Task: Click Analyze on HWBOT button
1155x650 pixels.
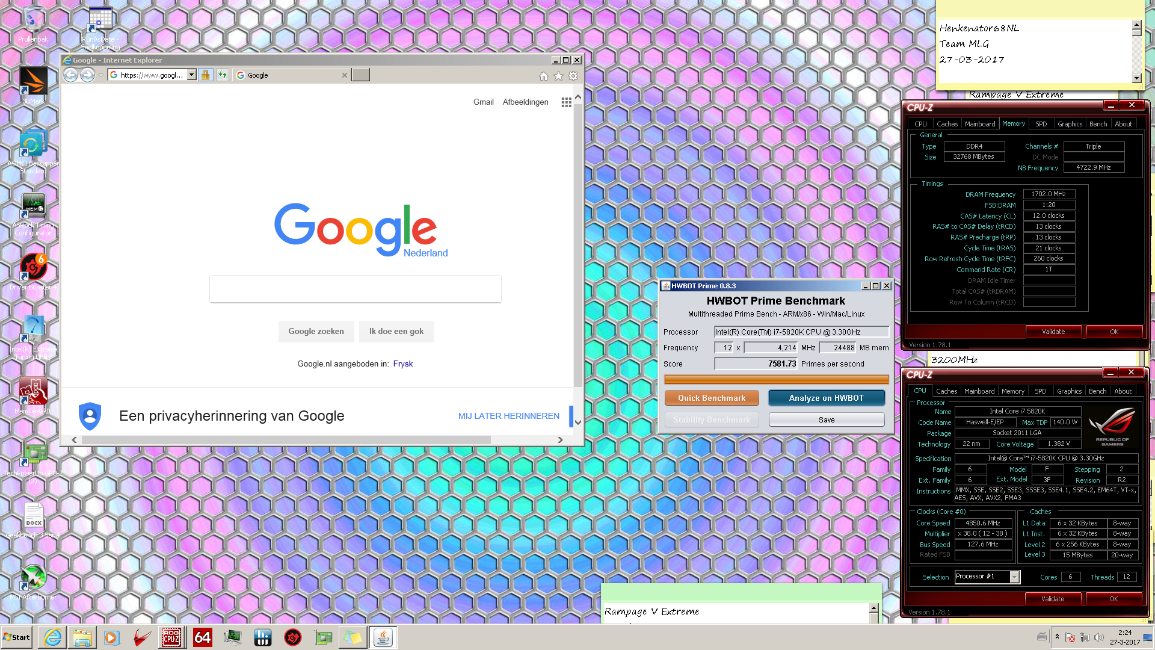Action: pyautogui.click(x=827, y=398)
